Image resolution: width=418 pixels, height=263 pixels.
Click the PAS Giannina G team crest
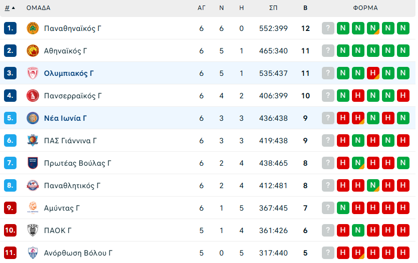point(33,141)
